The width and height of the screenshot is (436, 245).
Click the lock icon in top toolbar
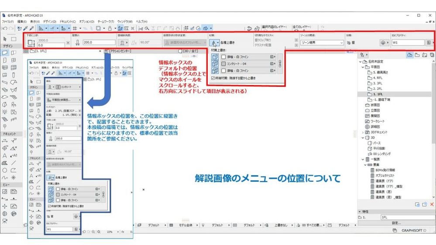point(110,28)
